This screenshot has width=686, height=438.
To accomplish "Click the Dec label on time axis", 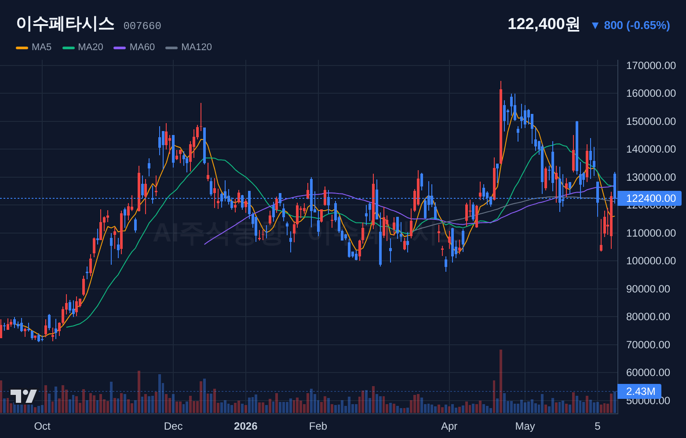I will point(173,426).
